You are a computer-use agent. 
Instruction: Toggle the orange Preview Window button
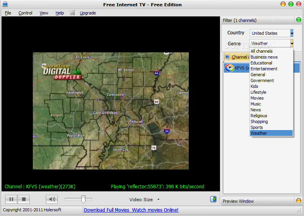coord(299,201)
